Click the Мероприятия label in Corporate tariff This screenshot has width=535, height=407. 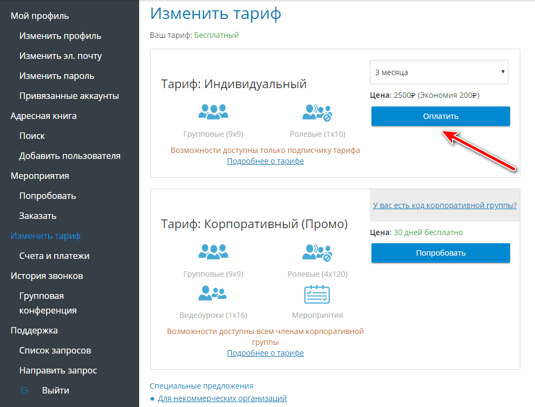(317, 315)
